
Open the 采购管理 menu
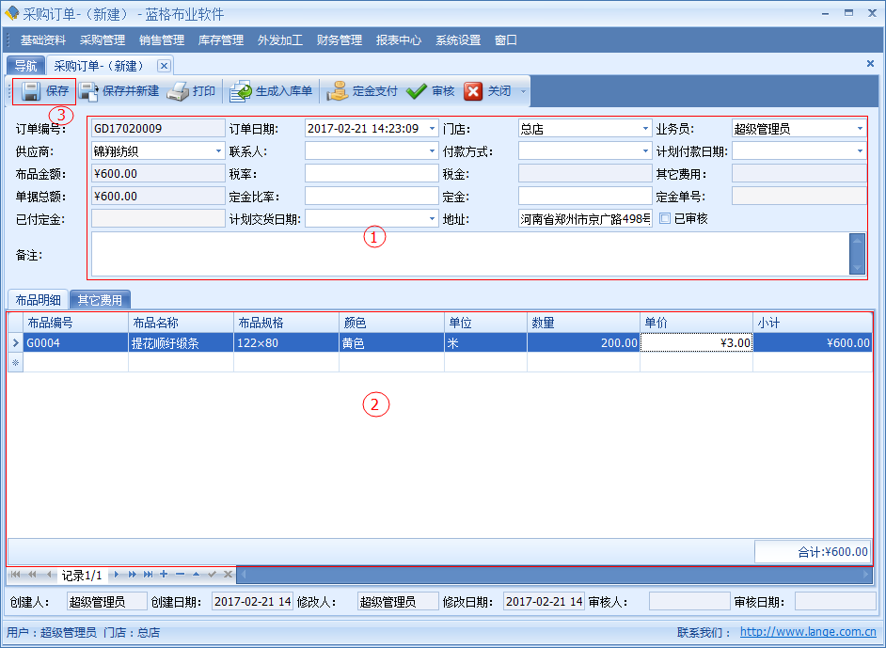pos(103,40)
